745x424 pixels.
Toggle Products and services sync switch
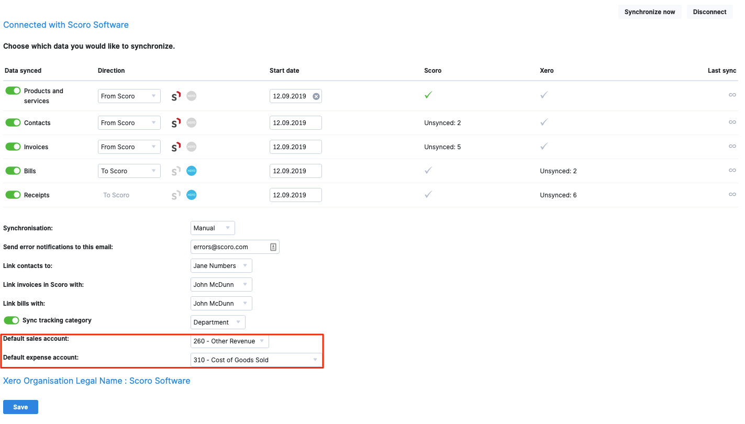13,91
